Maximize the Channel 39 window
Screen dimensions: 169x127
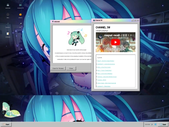135,20
